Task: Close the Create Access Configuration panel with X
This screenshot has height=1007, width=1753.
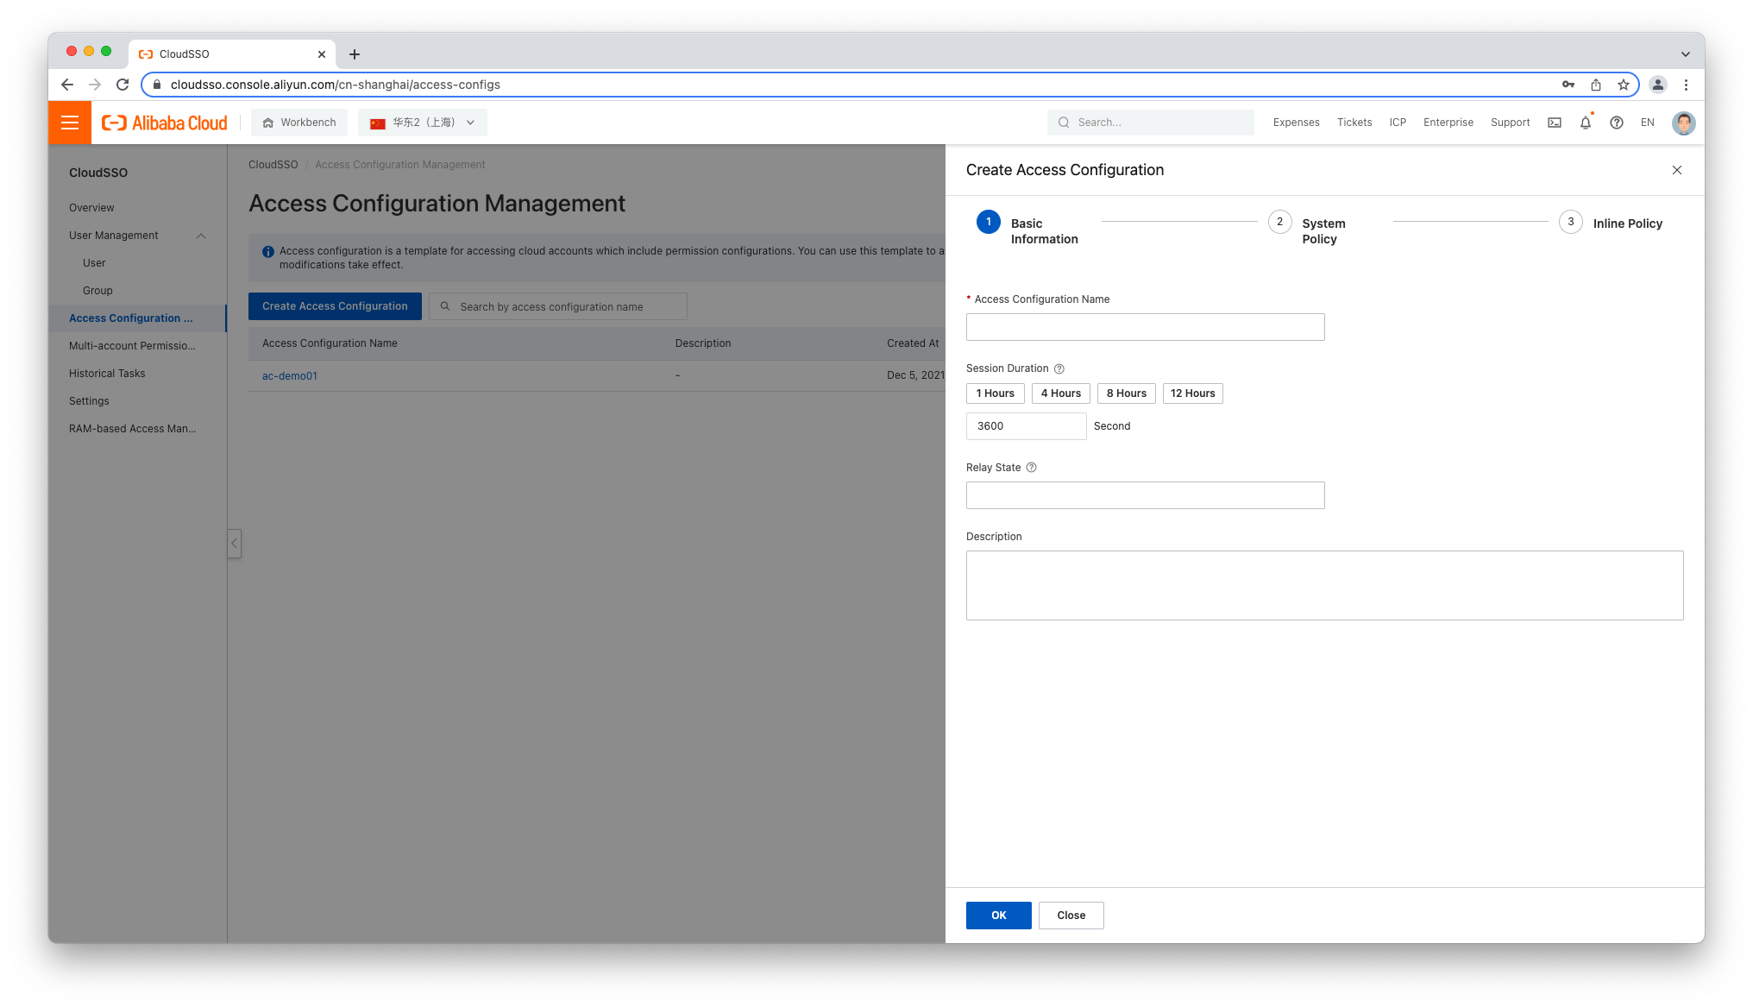Action: [x=1676, y=170]
